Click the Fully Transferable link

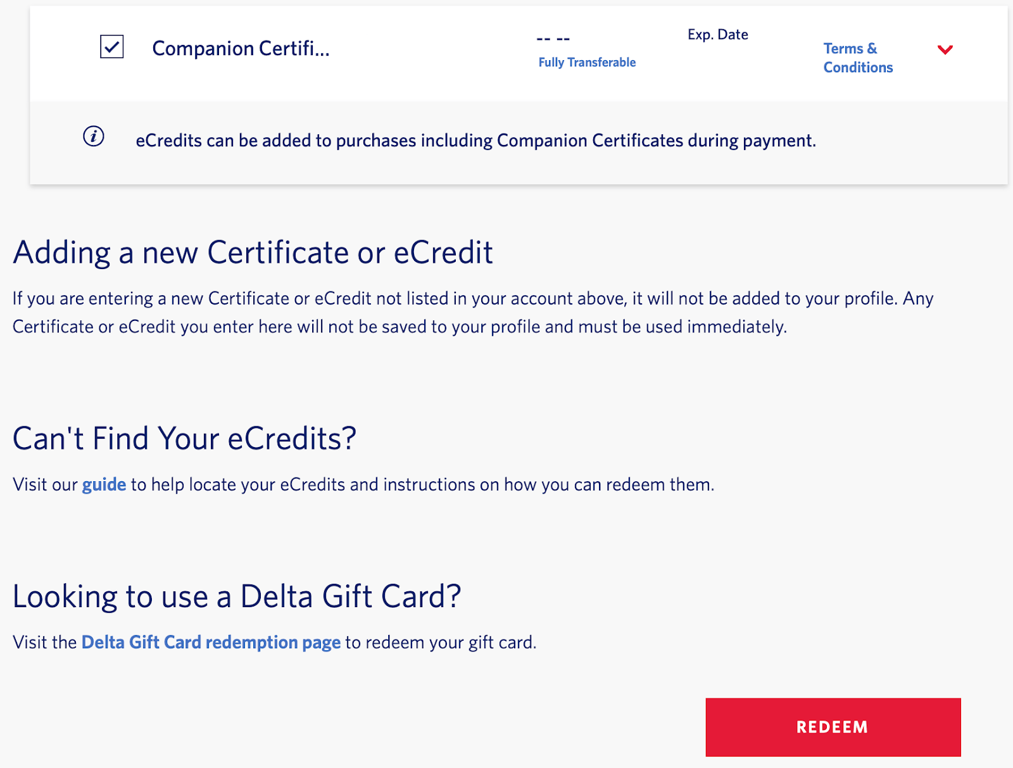[x=587, y=62]
